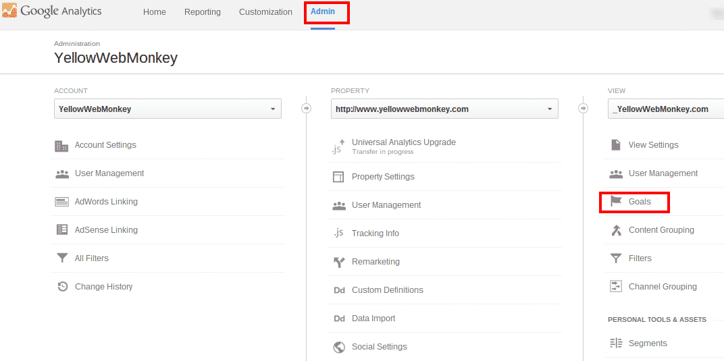Select the Admin tab
Viewport: 724px width, 361px height.
323,11
